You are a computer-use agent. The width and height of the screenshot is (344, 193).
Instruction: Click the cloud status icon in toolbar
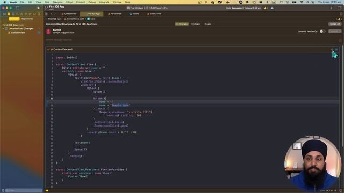pos(272,8)
